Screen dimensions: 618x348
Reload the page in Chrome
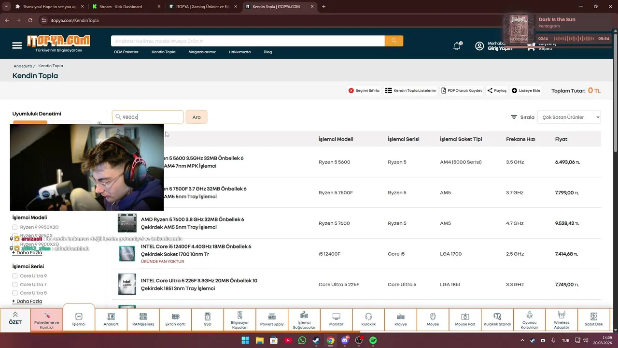pos(30,20)
